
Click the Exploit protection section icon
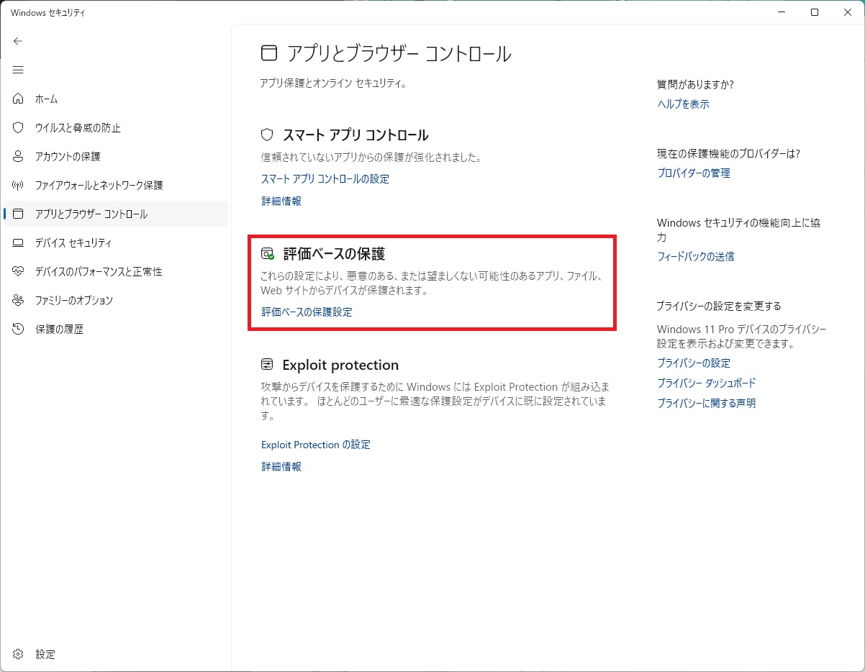[267, 364]
